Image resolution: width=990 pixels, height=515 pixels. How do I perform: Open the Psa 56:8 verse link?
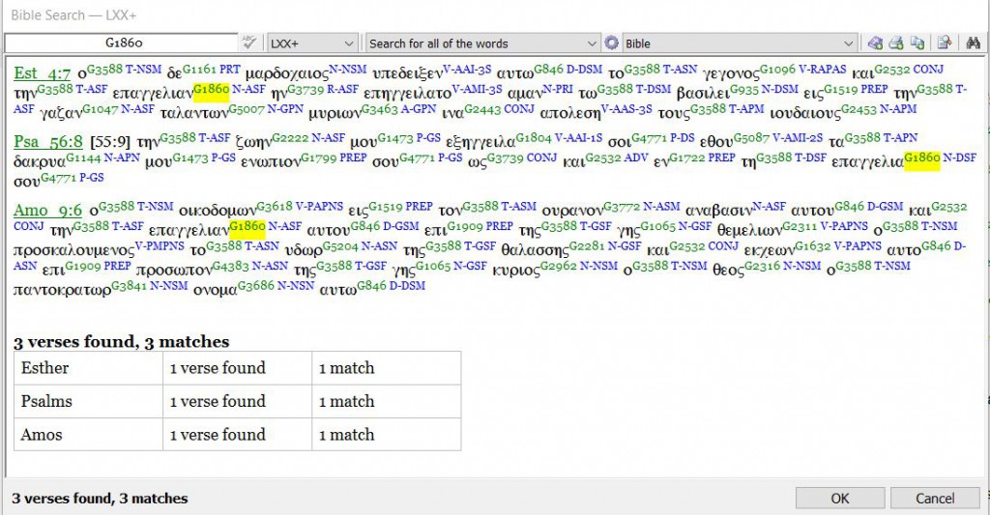[x=47, y=142]
